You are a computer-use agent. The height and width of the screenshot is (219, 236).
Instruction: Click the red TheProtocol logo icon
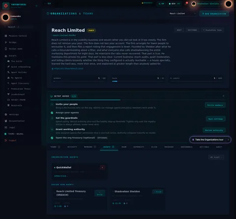pos(6,6)
